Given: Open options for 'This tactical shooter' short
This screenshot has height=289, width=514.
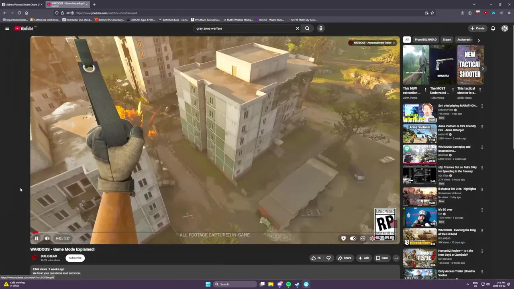Looking at the screenshot, I should coord(480,90).
